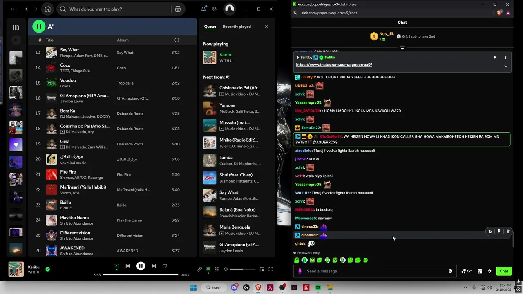Seek in the song progress bar
This screenshot has height=294, width=523.
click(x=140, y=275)
